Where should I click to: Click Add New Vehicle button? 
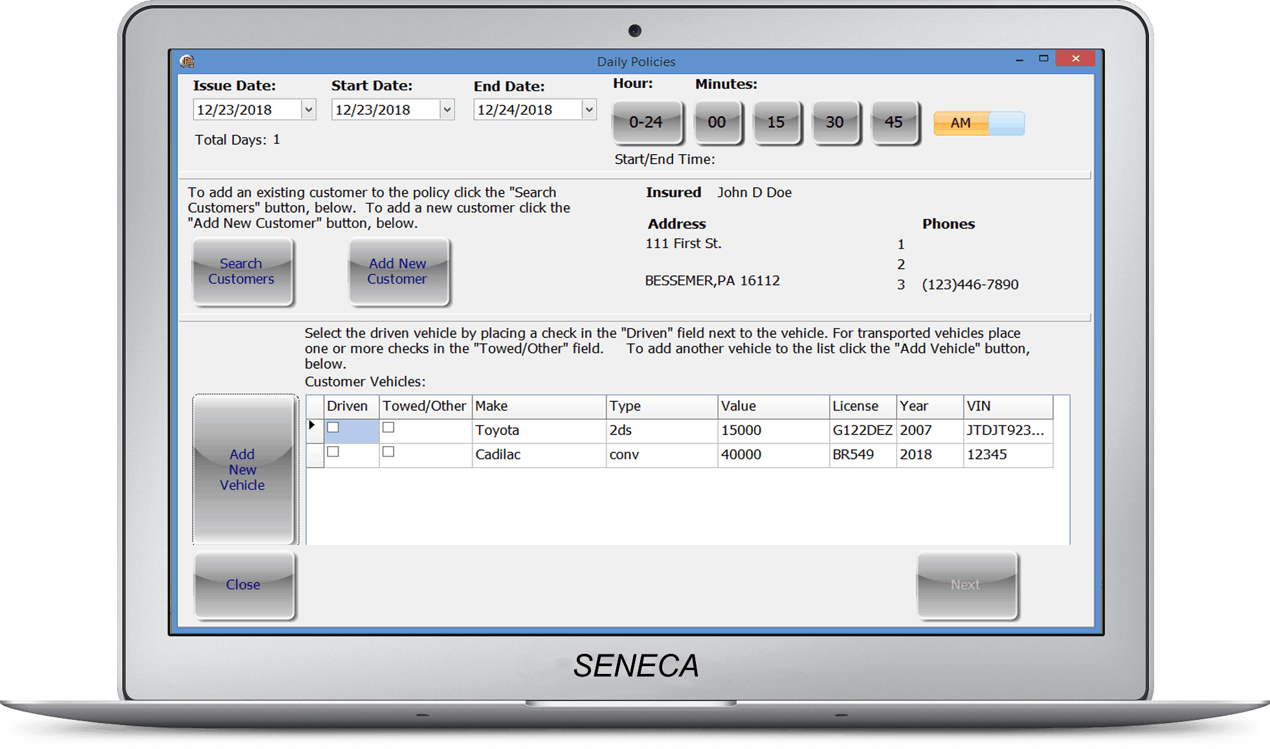point(243,469)
